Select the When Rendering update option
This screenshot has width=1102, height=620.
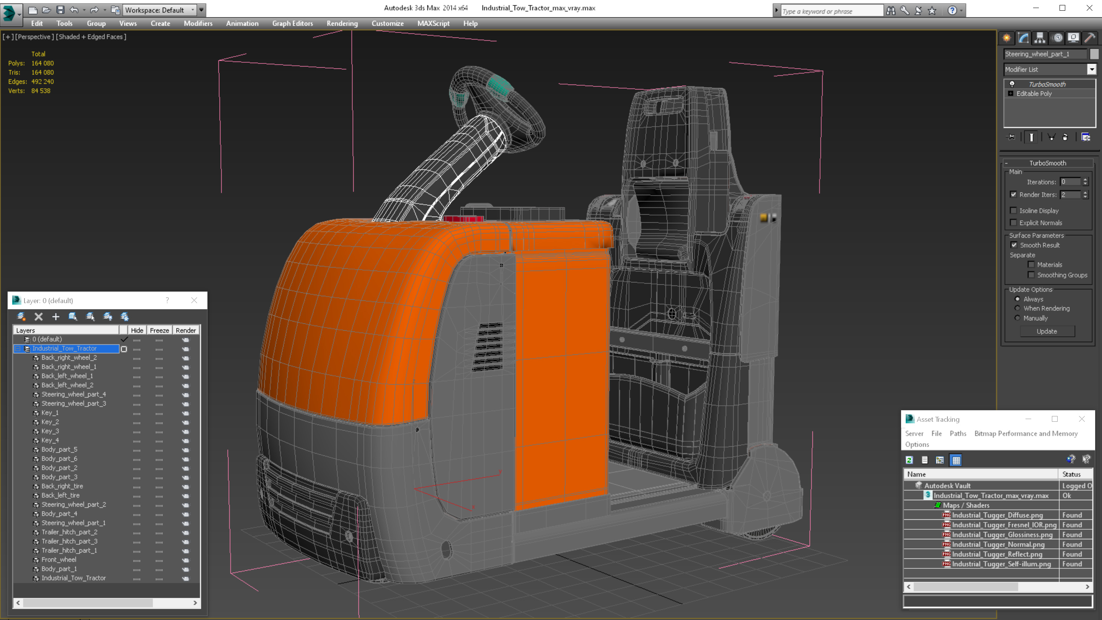(x=1017, y=308)
